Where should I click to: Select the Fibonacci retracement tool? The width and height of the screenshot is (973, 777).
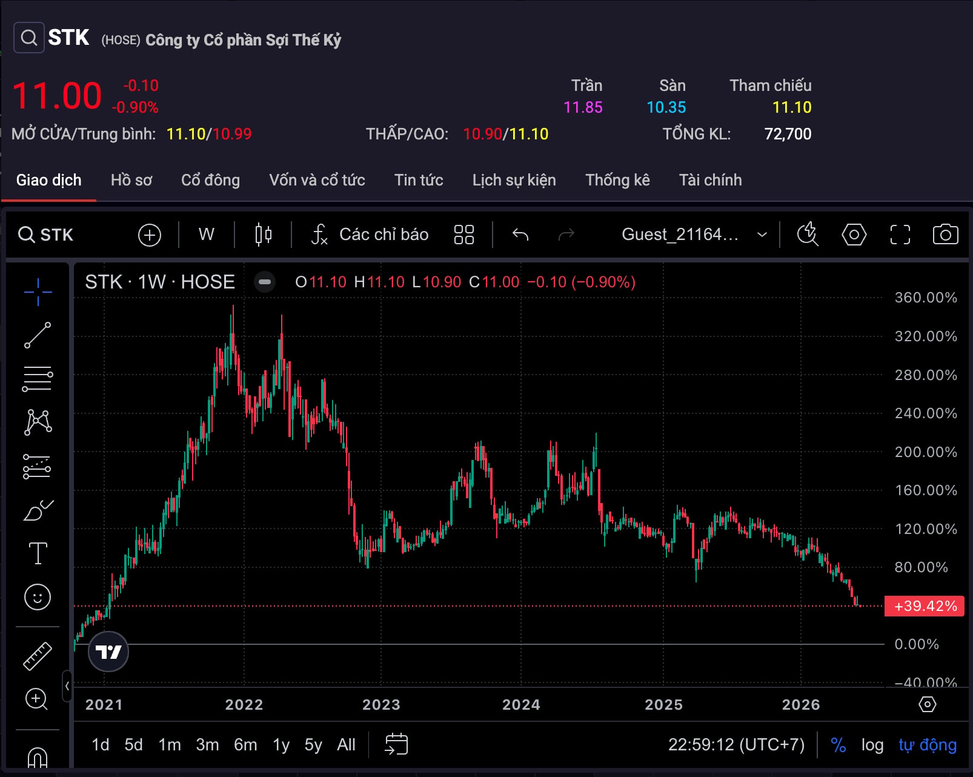(38, 379)
